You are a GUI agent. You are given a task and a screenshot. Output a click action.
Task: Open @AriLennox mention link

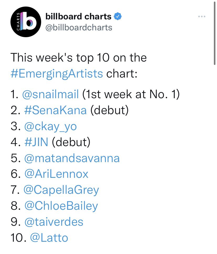click(x=56, y=174)
